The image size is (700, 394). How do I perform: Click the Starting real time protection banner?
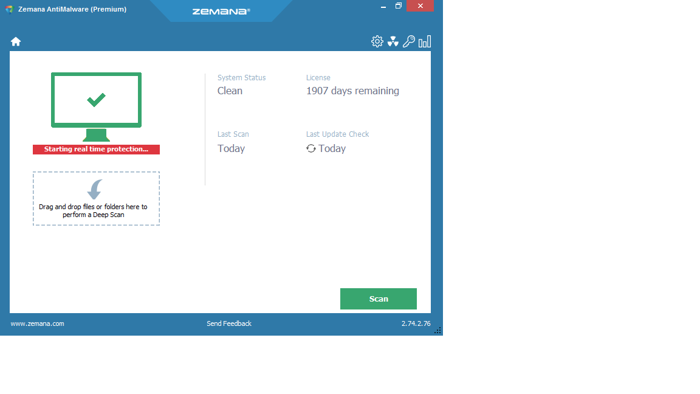click(x=97, y=149)
